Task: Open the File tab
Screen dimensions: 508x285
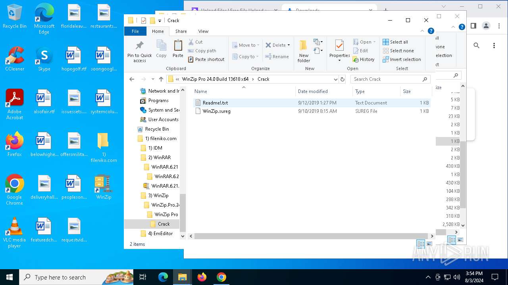Action: (135, 31)
